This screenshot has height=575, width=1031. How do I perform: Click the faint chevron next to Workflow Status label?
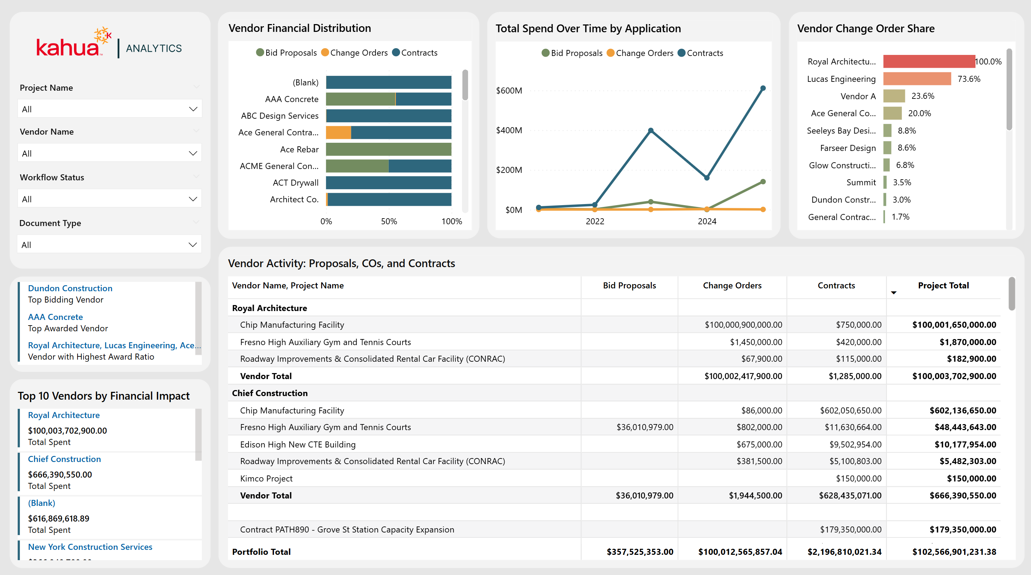196,176
